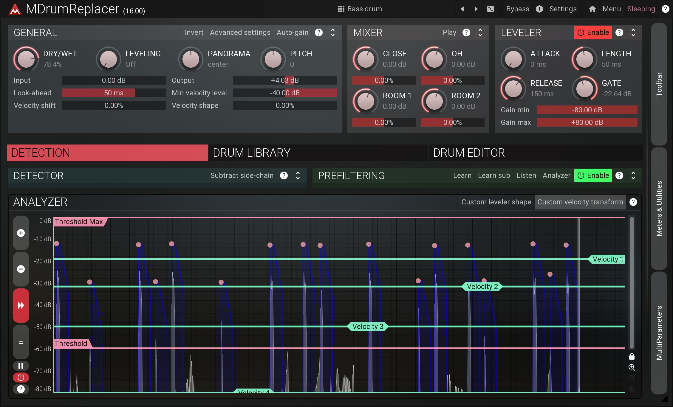
Task: Click the random preset dice icon
Action: [490, 9]
